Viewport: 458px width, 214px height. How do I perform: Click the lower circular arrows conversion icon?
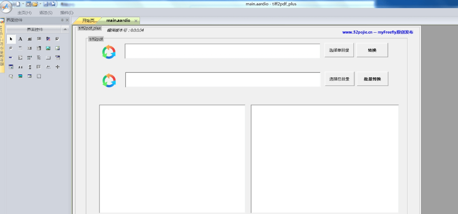coord(109,80)
